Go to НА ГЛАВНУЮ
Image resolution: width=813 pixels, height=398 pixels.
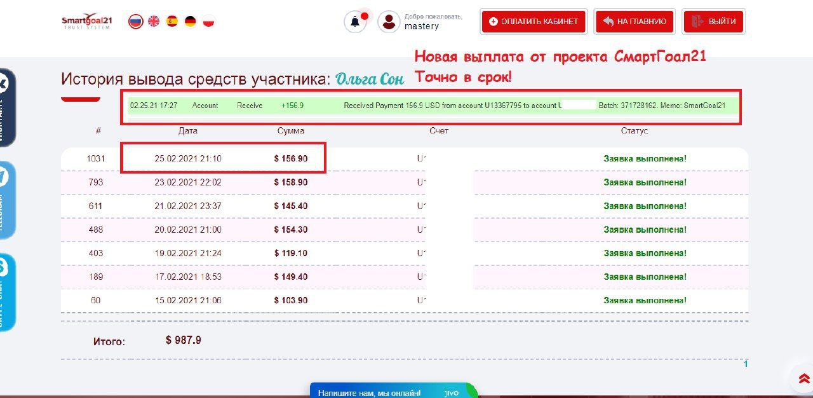(x=635, y=22)
